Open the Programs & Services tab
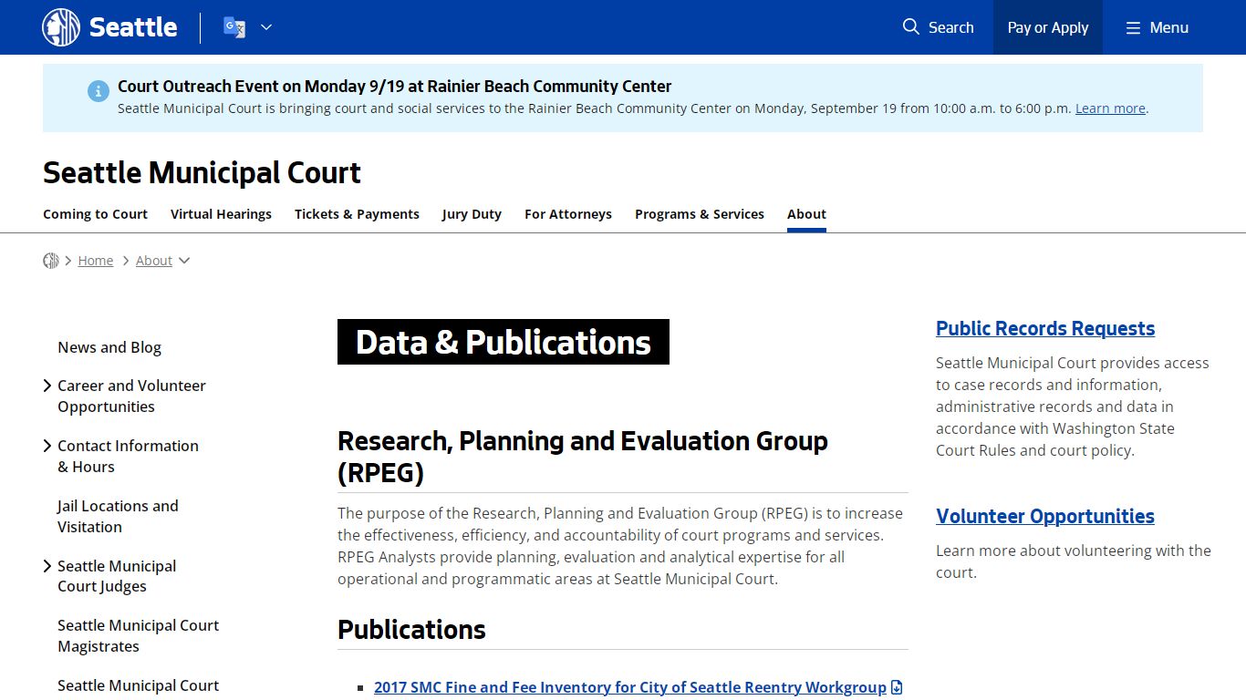Image resolution: width=1246 pixels, height=700 pixels. [x=700, y=214]
